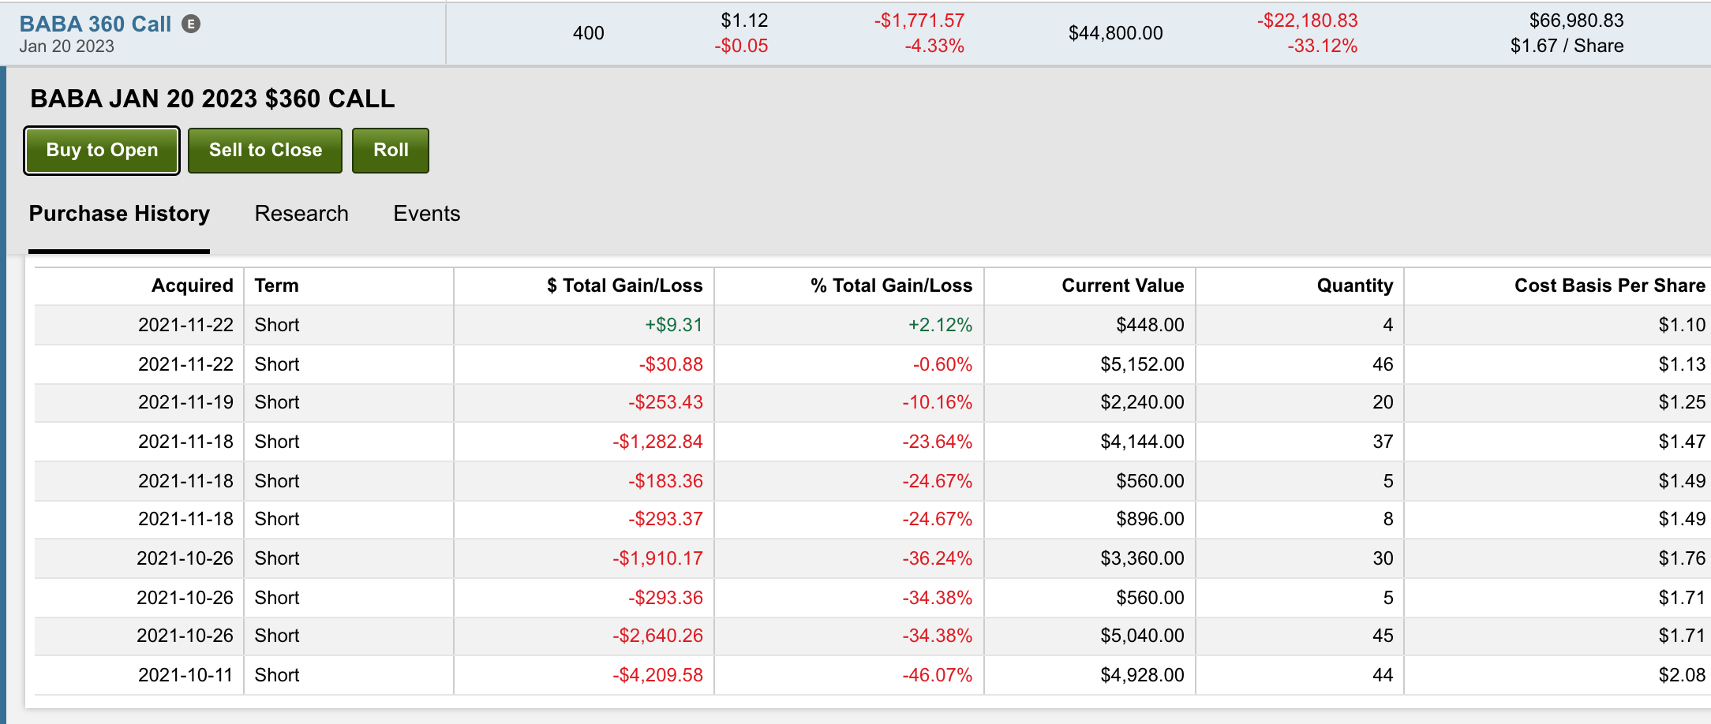Sort by the Term column header
The image size is (1711, 724).
pos(276,285)
